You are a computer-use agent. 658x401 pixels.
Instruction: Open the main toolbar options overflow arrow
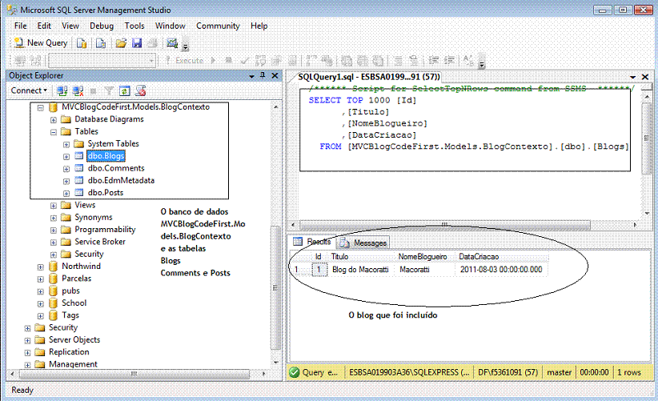[x=186, y=46]
